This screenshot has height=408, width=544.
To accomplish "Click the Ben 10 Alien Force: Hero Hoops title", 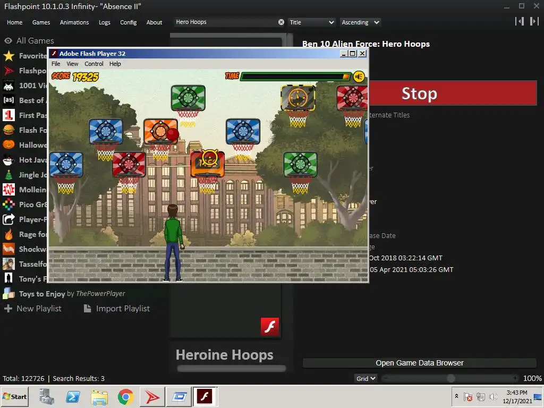I will point(365,44).
